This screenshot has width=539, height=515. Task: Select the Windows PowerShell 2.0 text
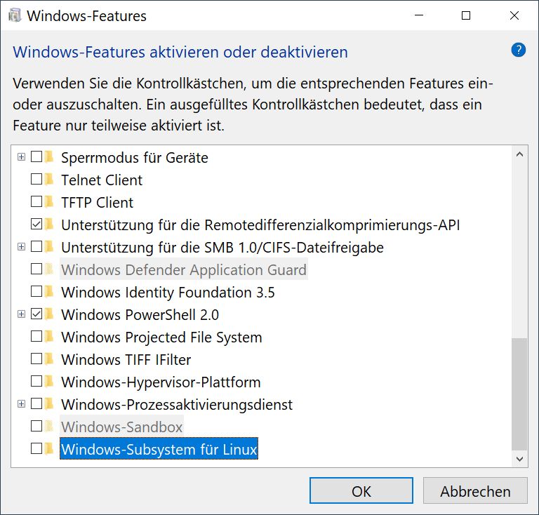pyautogui.click(x=140, y=315)
